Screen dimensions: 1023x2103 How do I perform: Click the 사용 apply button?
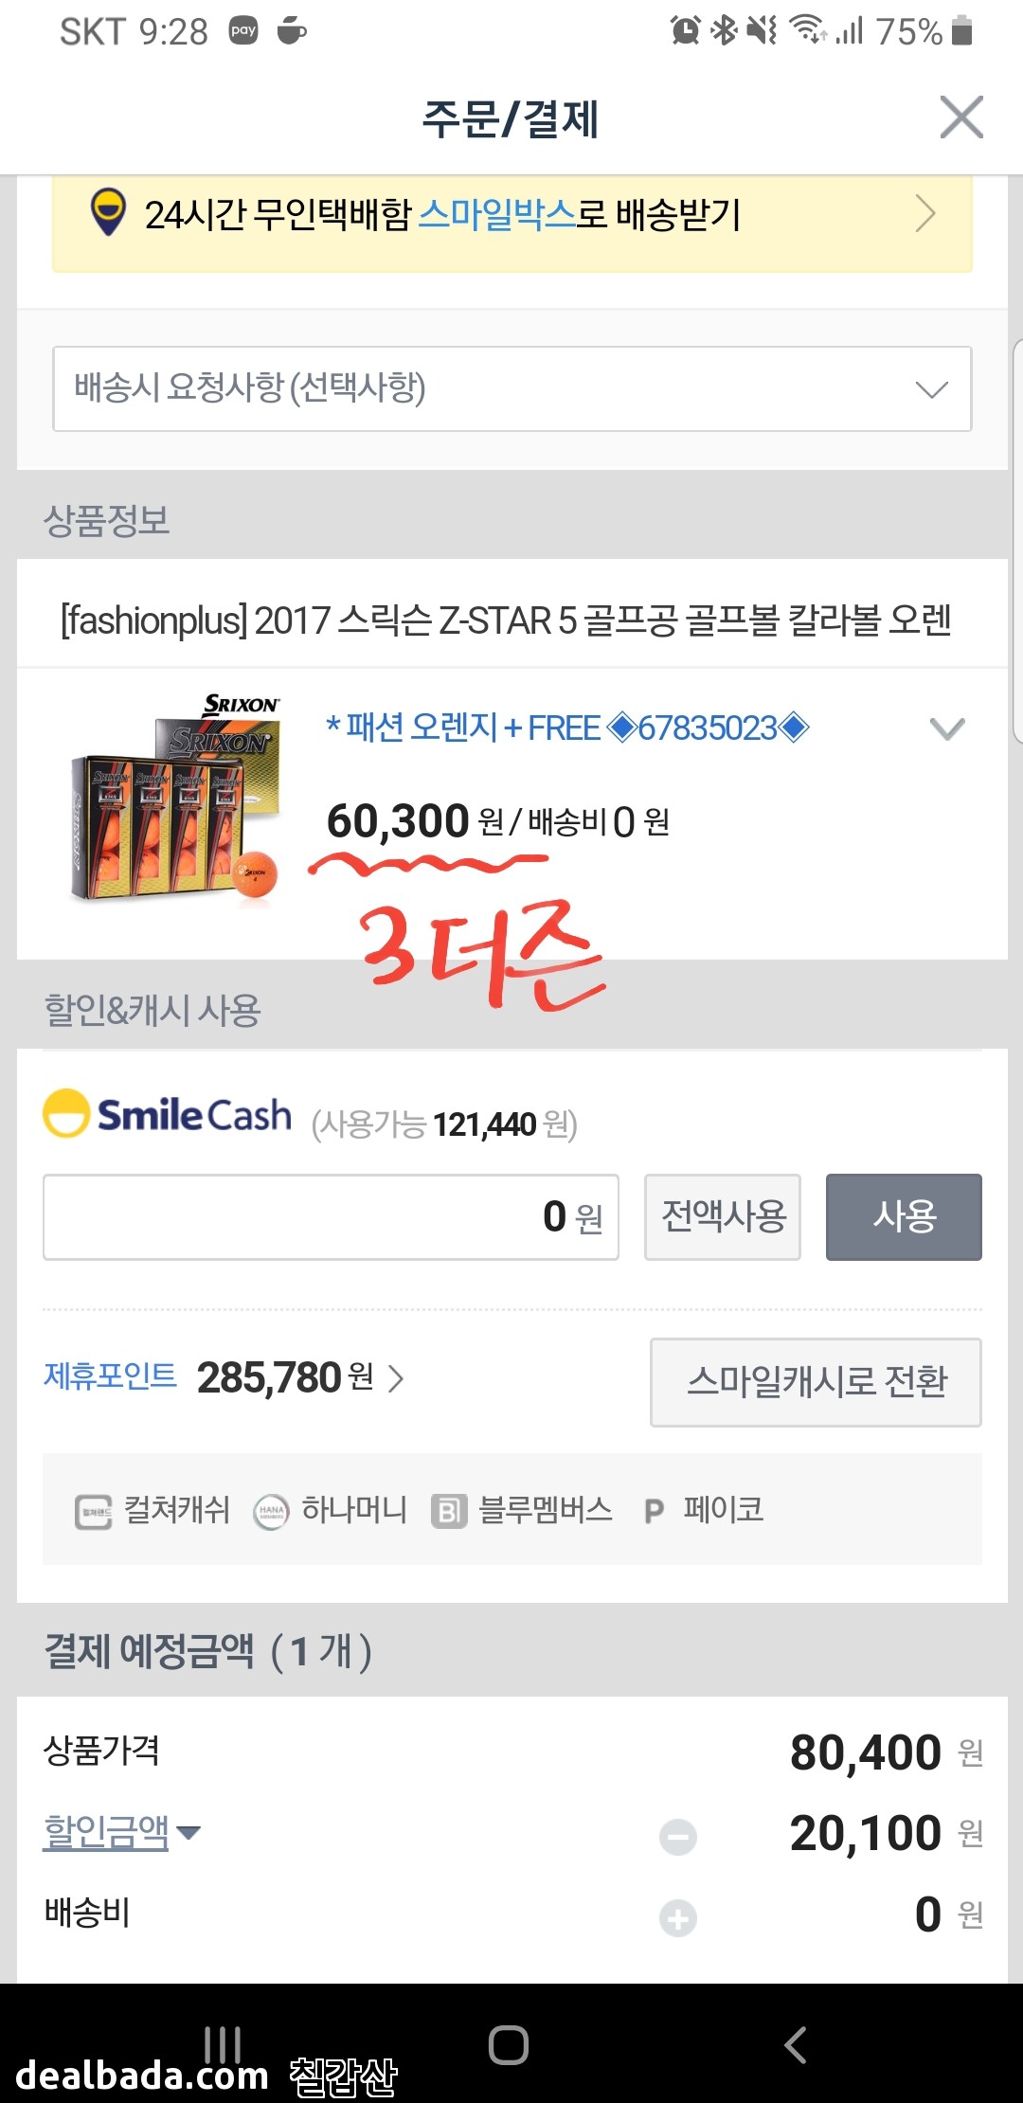pos(904,1217)
